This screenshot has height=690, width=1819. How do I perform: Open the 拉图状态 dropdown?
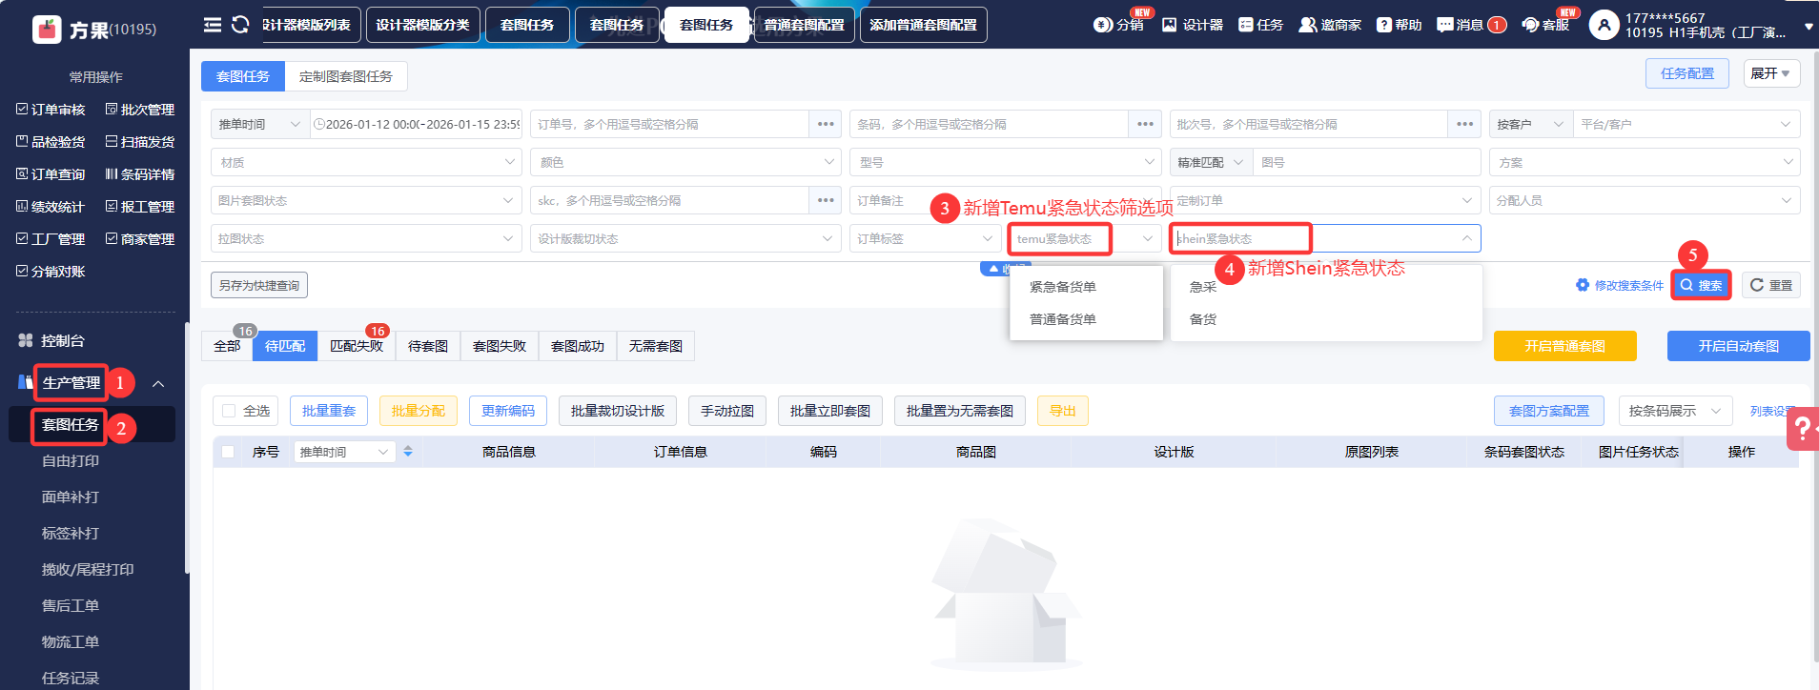(x=366, y=238)
